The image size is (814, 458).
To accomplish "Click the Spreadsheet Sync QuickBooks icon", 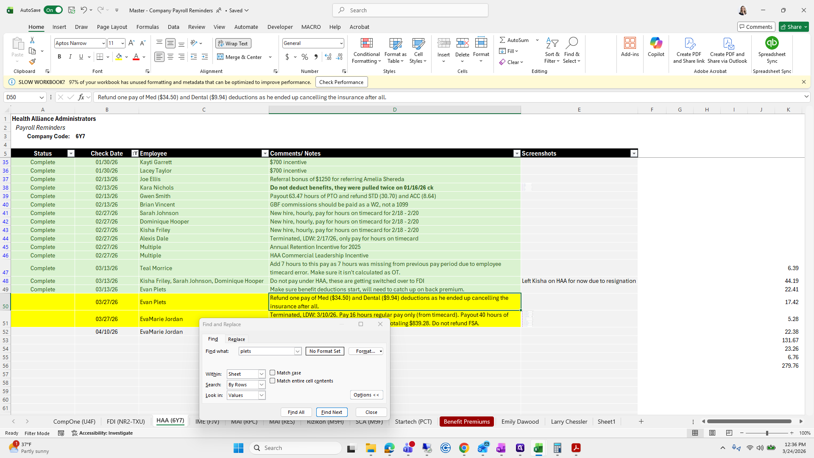I will point(772,44).
